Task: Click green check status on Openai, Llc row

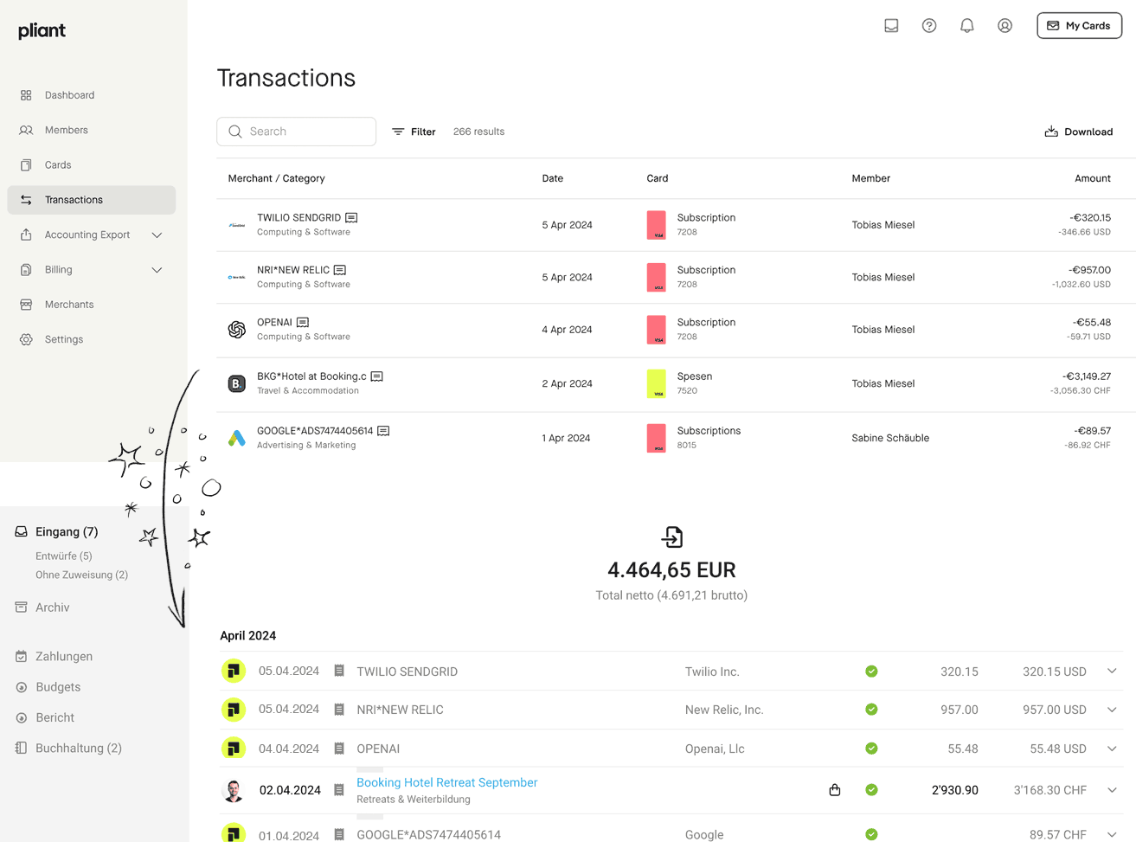Action: point(871,749)
